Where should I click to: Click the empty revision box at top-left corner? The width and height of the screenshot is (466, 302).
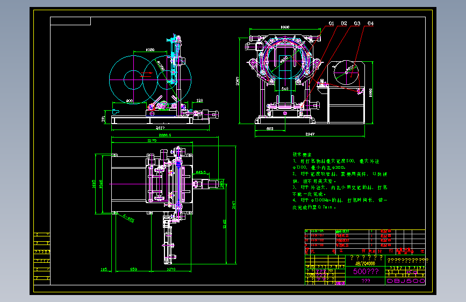click(70, 21)
